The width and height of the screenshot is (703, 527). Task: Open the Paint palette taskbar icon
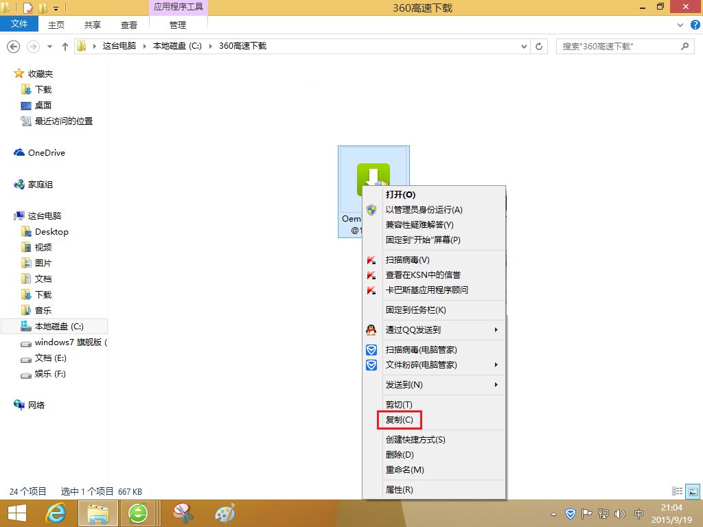click(224, 513)
